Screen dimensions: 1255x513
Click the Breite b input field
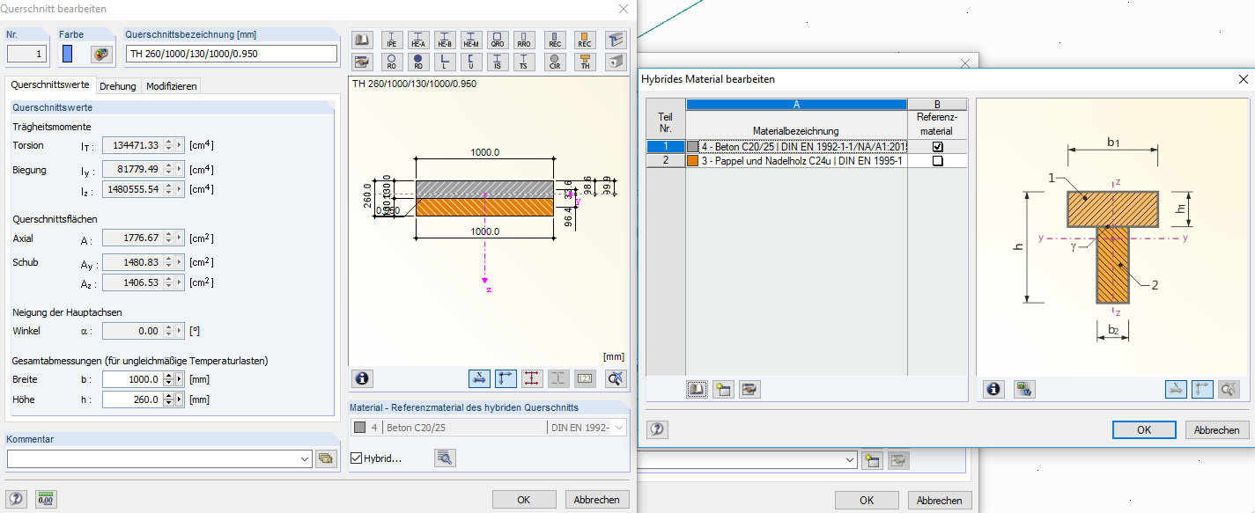tap(131, 379)
